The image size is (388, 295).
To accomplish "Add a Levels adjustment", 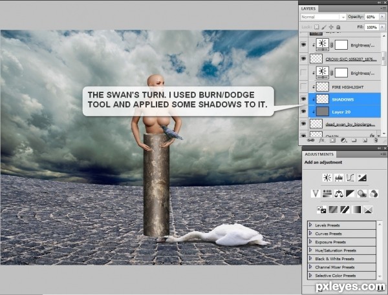I will click(x=339, y=178).
